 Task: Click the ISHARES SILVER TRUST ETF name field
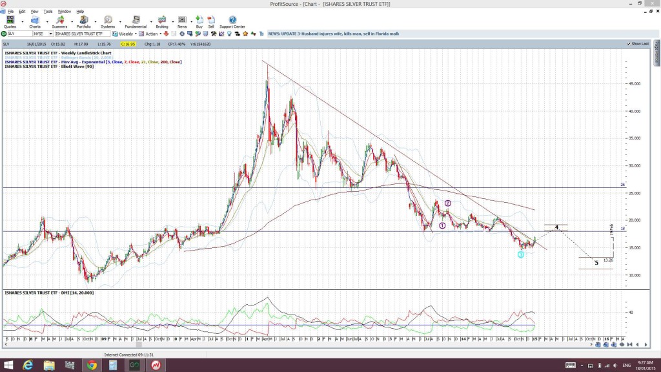82,34
